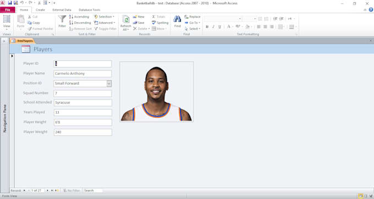Click the bulleted list icon

coord(260,19)
